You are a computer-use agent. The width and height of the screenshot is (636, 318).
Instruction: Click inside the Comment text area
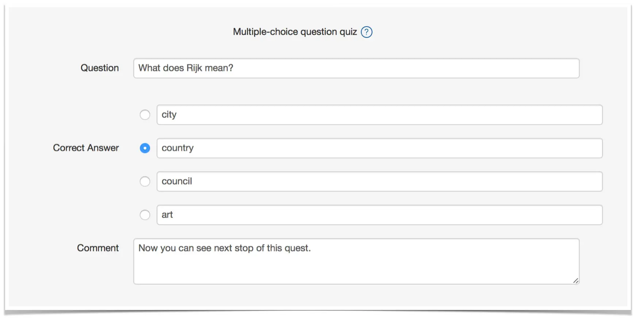point(356,261)
